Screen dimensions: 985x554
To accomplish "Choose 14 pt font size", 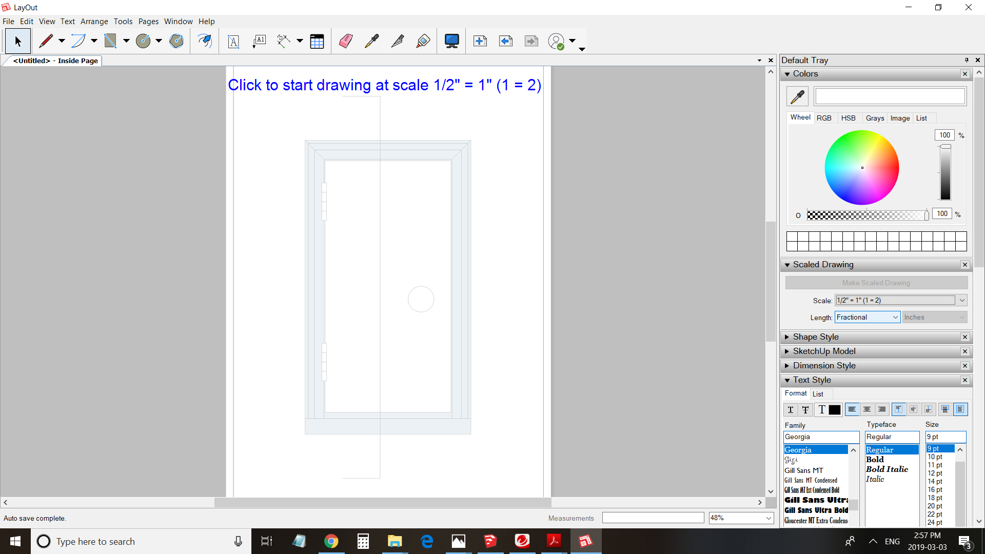I will (x=935, y=481).
